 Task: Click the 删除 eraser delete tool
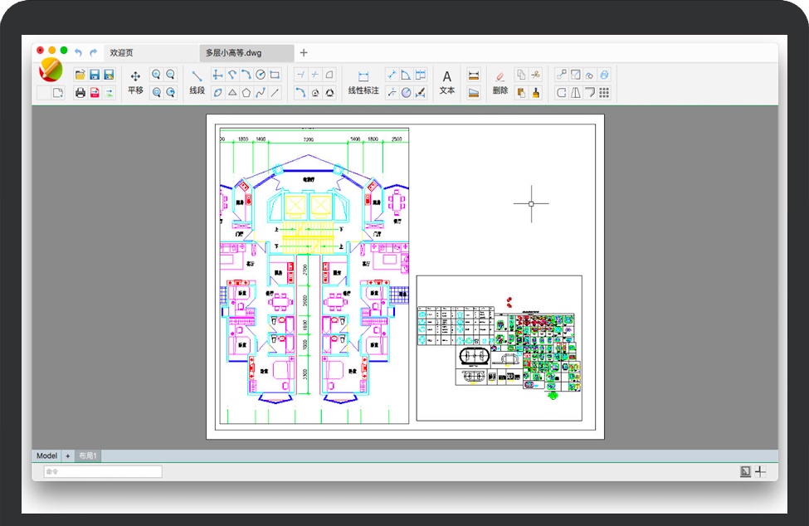500,82
